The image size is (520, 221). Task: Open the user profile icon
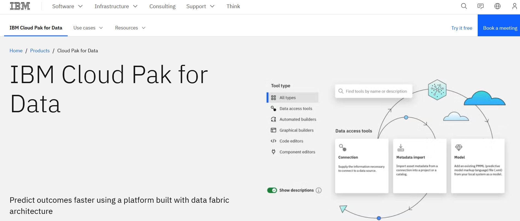pyautogui.click(x=515, y=6)
